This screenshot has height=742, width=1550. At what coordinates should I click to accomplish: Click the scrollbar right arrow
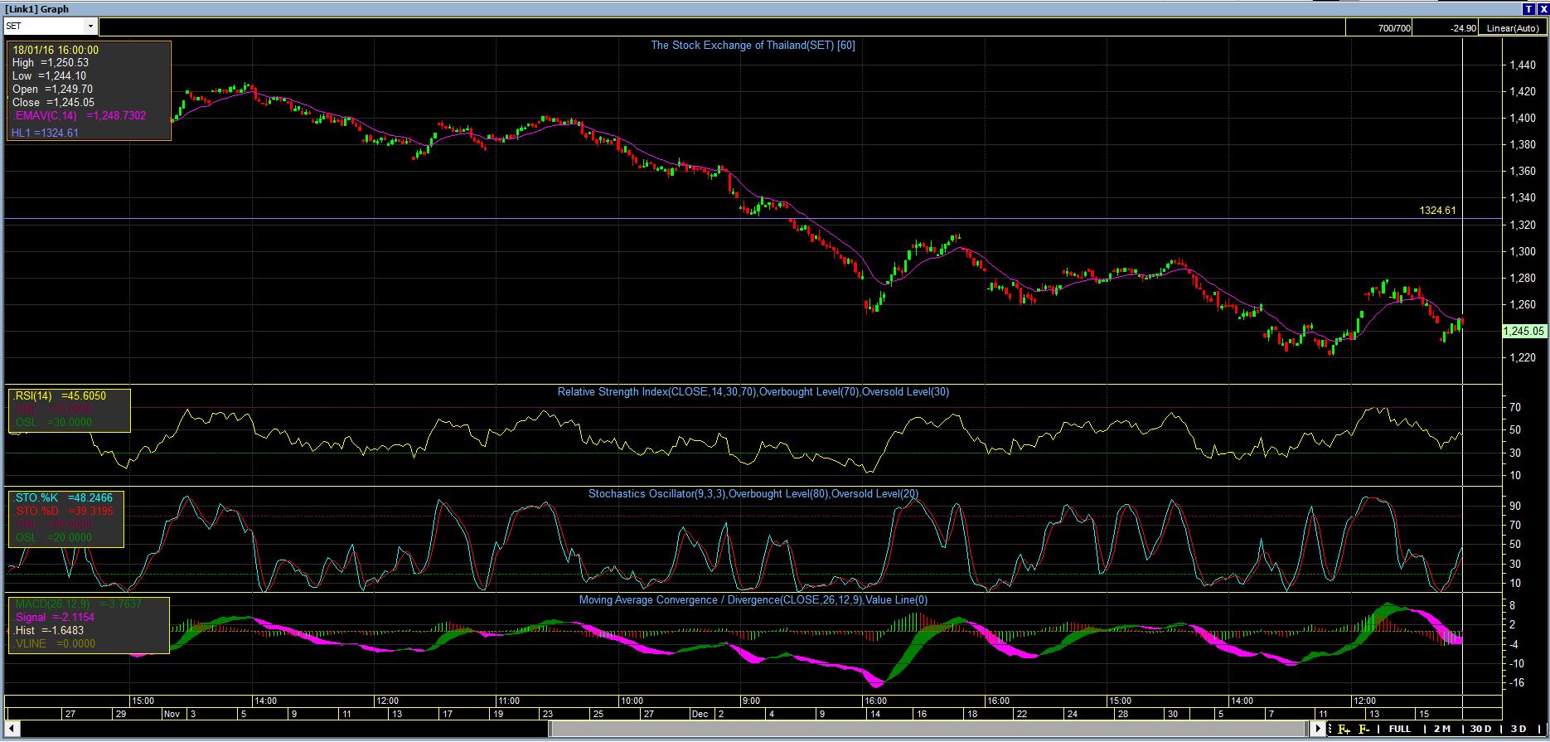(1319, 730)
